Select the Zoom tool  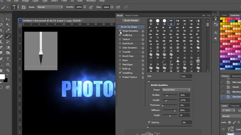[8, 70]
